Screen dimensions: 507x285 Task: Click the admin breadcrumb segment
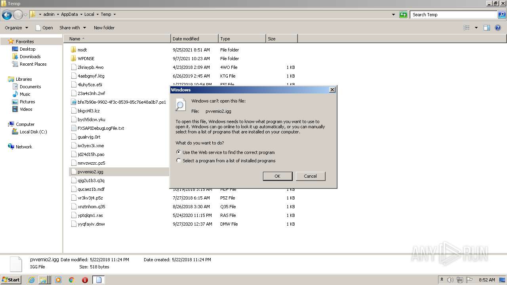49,14
